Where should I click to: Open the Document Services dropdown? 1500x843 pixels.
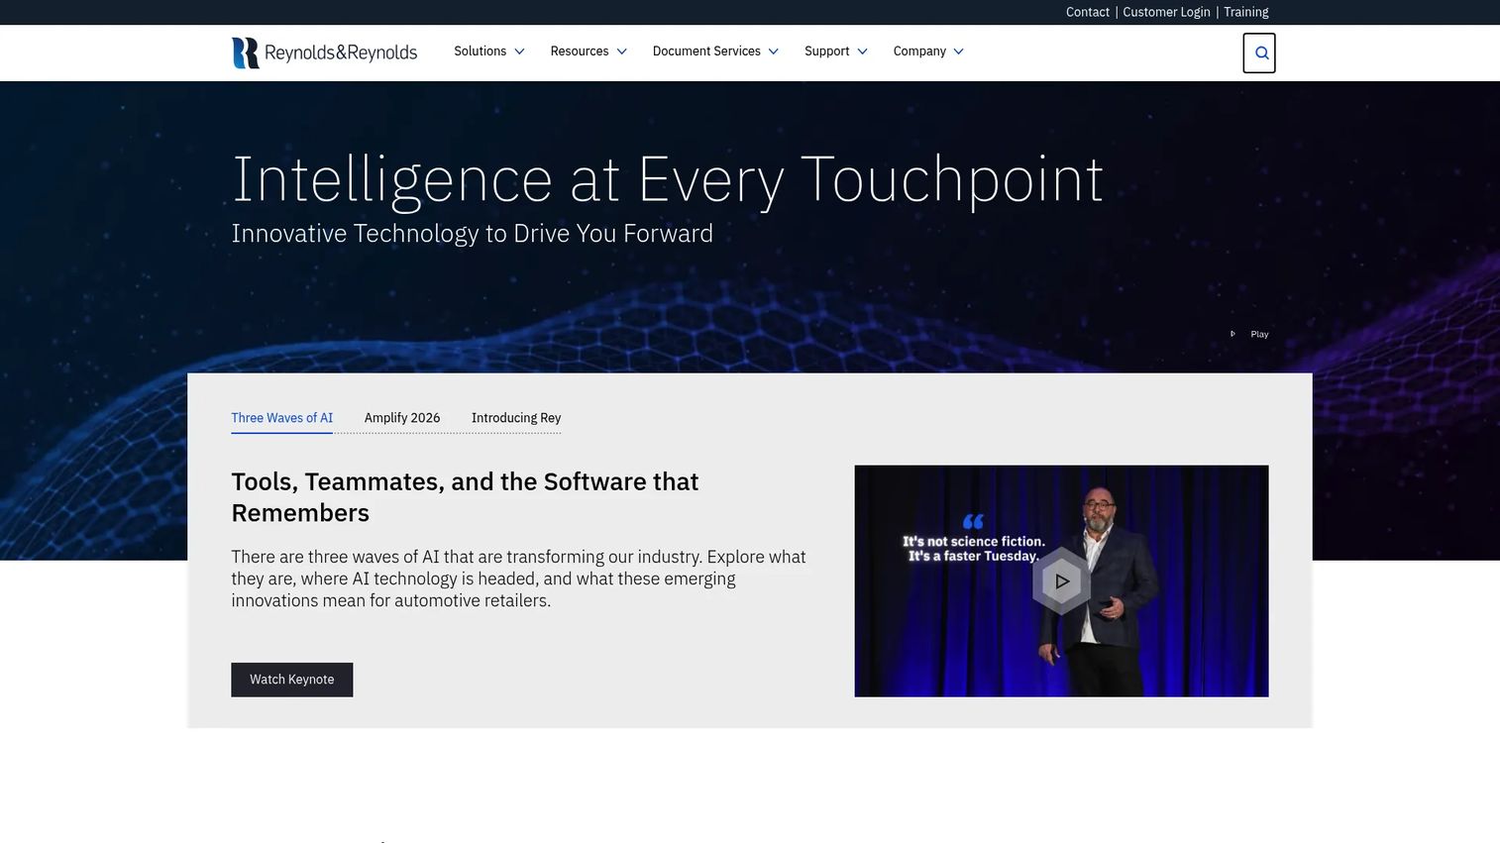coord(715,52)
